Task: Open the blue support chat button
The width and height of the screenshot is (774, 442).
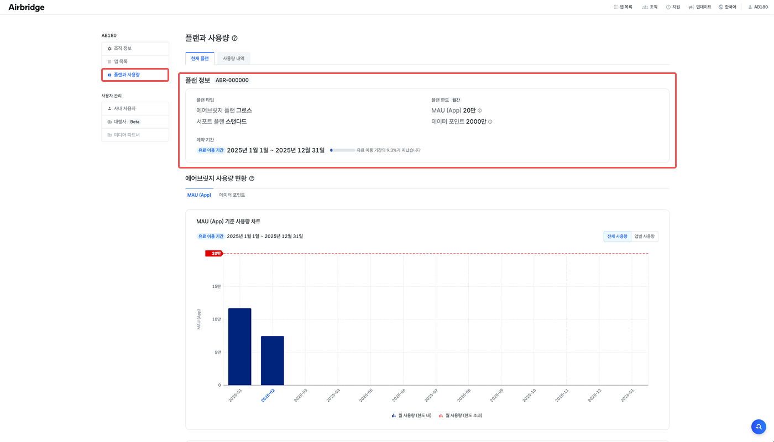Action: click(759, 427)
